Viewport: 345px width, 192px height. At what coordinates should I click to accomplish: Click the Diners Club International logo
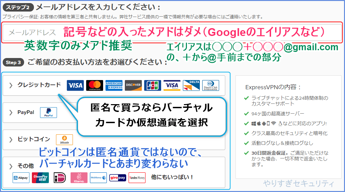pyautogui.click(x=211, y=85)
